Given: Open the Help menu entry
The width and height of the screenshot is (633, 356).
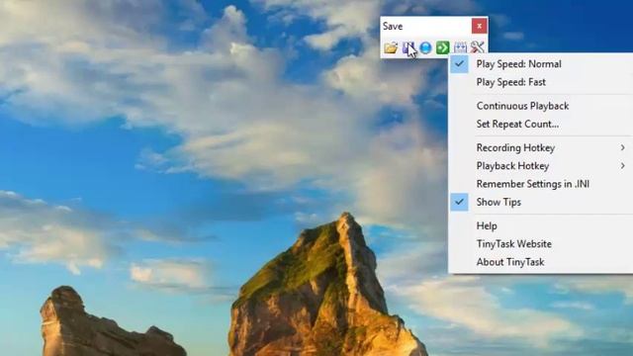Looking at the screenshot, I should (x=541, y=226).
